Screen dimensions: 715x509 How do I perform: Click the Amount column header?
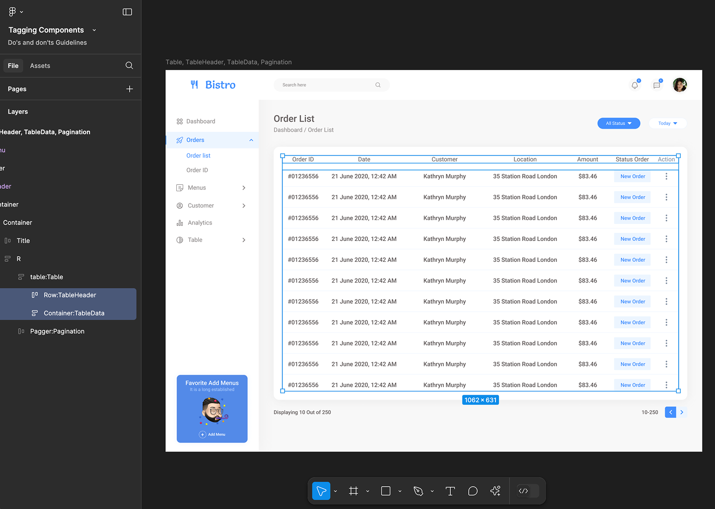[x=587, y=159]
